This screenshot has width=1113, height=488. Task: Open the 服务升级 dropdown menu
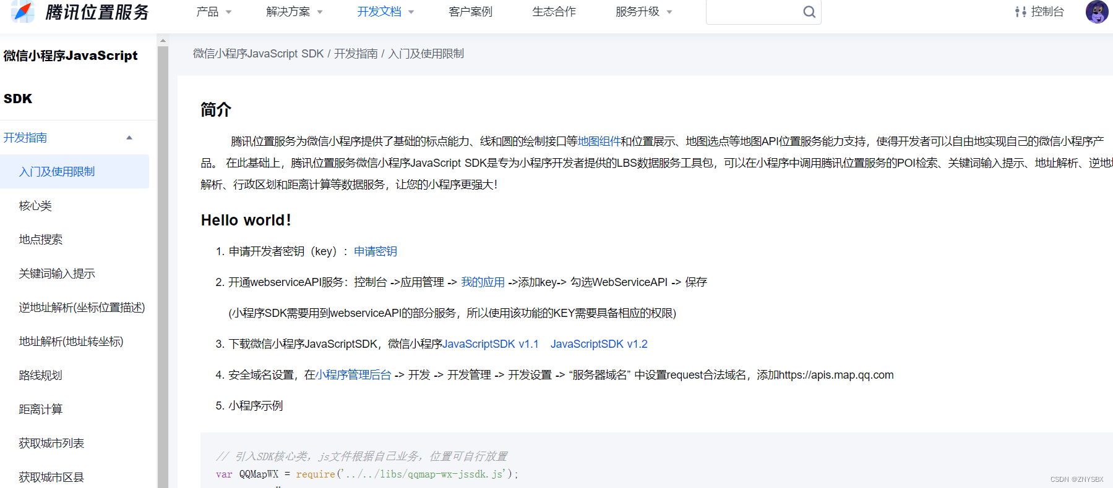(643, 12)
